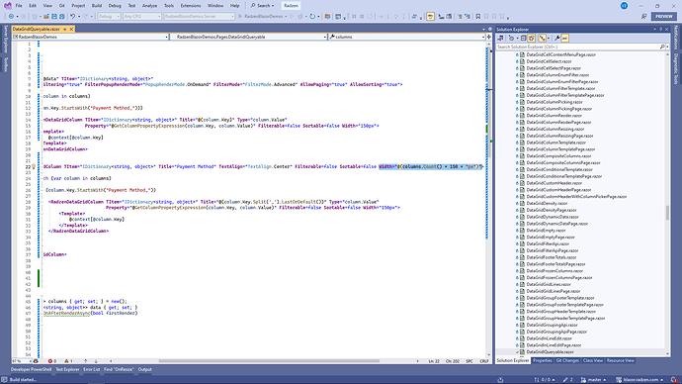Open the columns member dropdown
Screen dimensions: 682x384
coord(406,37)
